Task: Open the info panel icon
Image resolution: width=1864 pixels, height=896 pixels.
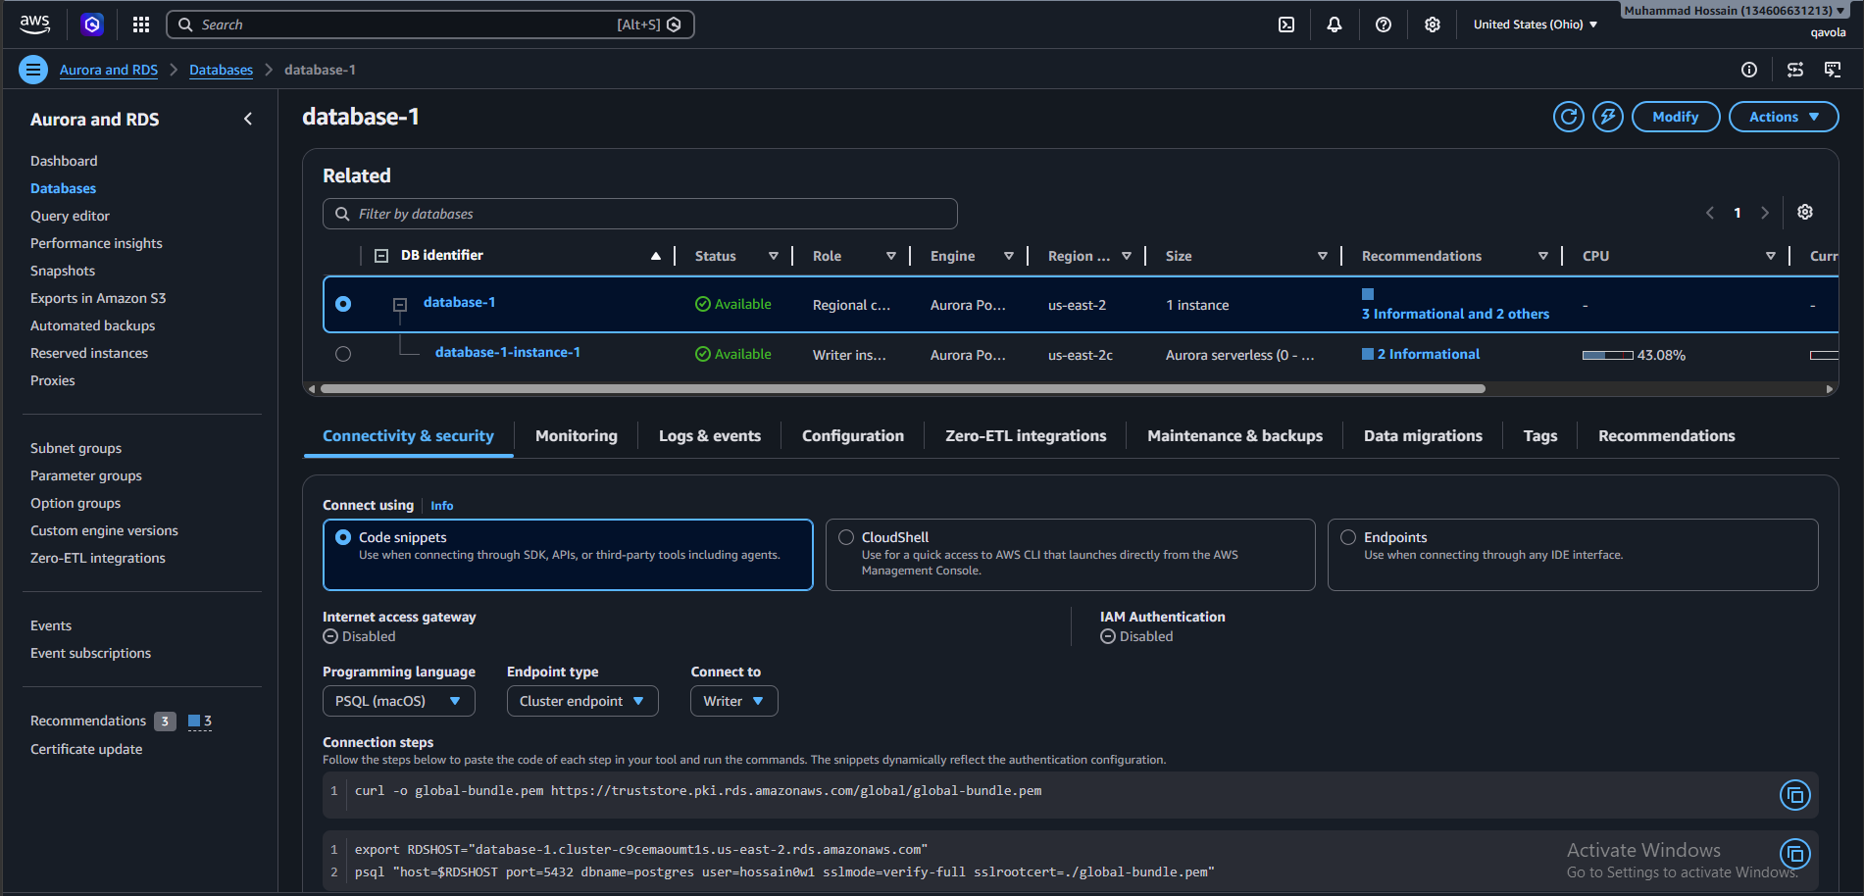Action: coord(1749,70)
